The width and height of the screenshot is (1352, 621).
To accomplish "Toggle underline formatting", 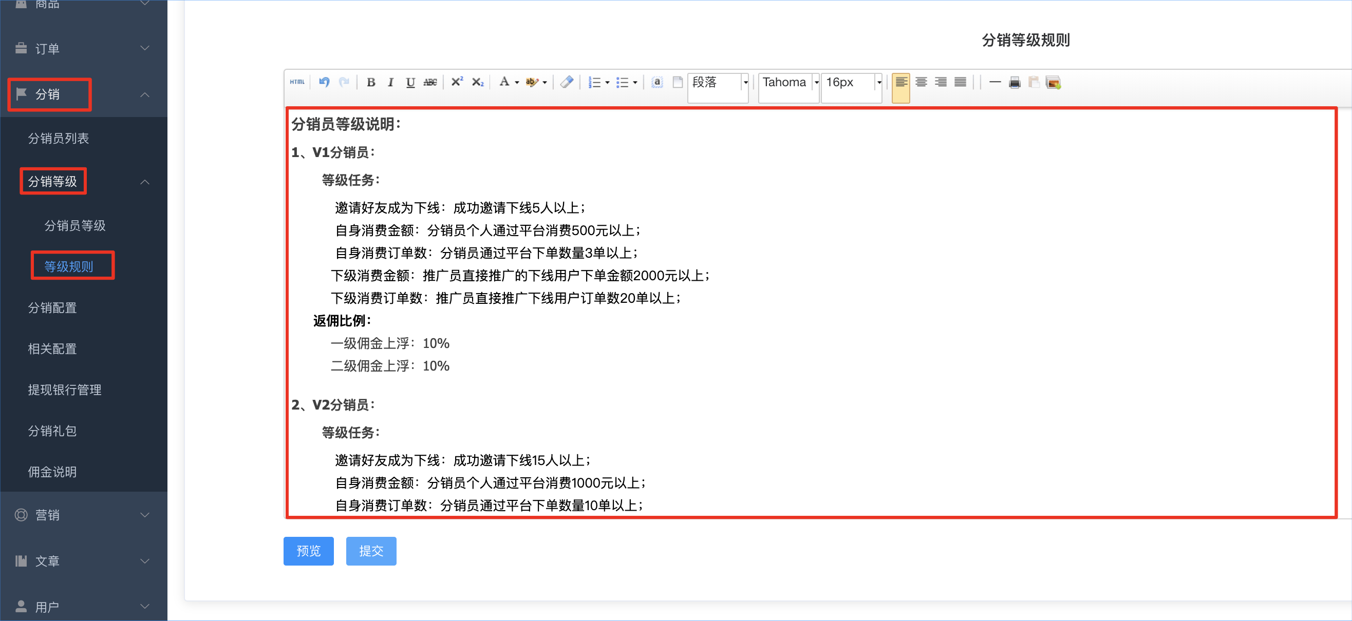I will tap(410, 82).
